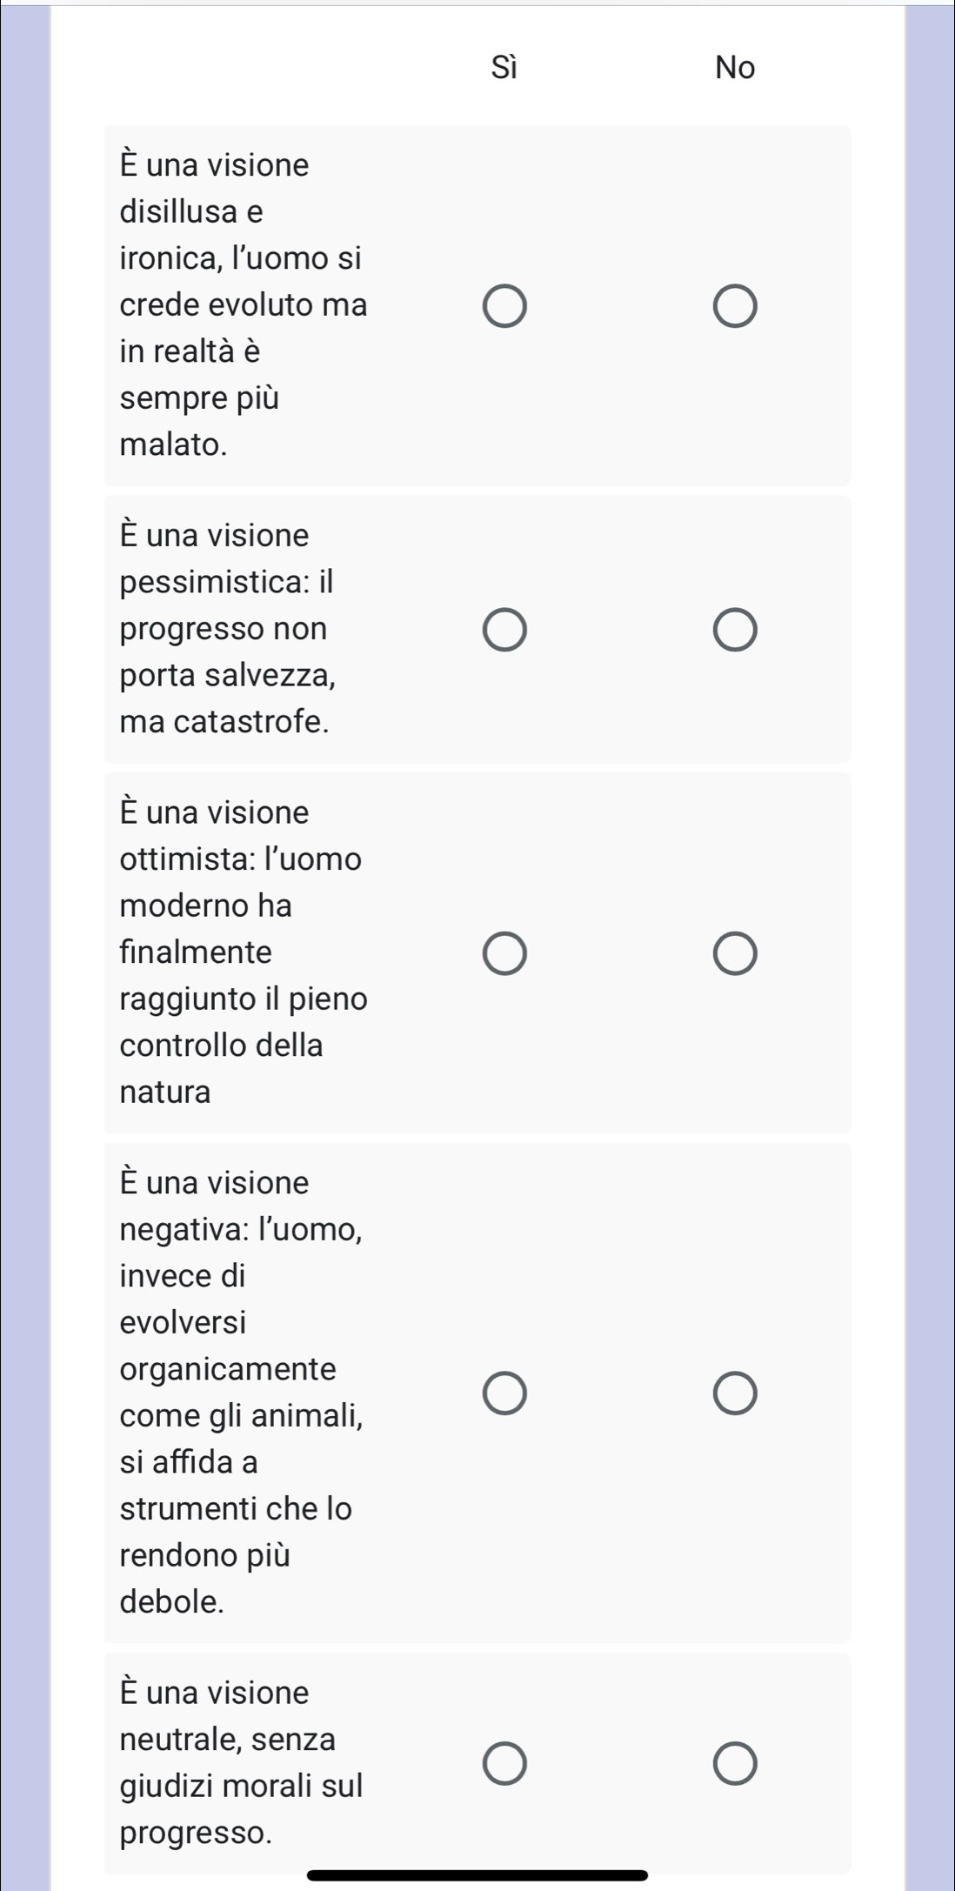Tap the home indicator bar at bottom

click(x=477, y=1874)
